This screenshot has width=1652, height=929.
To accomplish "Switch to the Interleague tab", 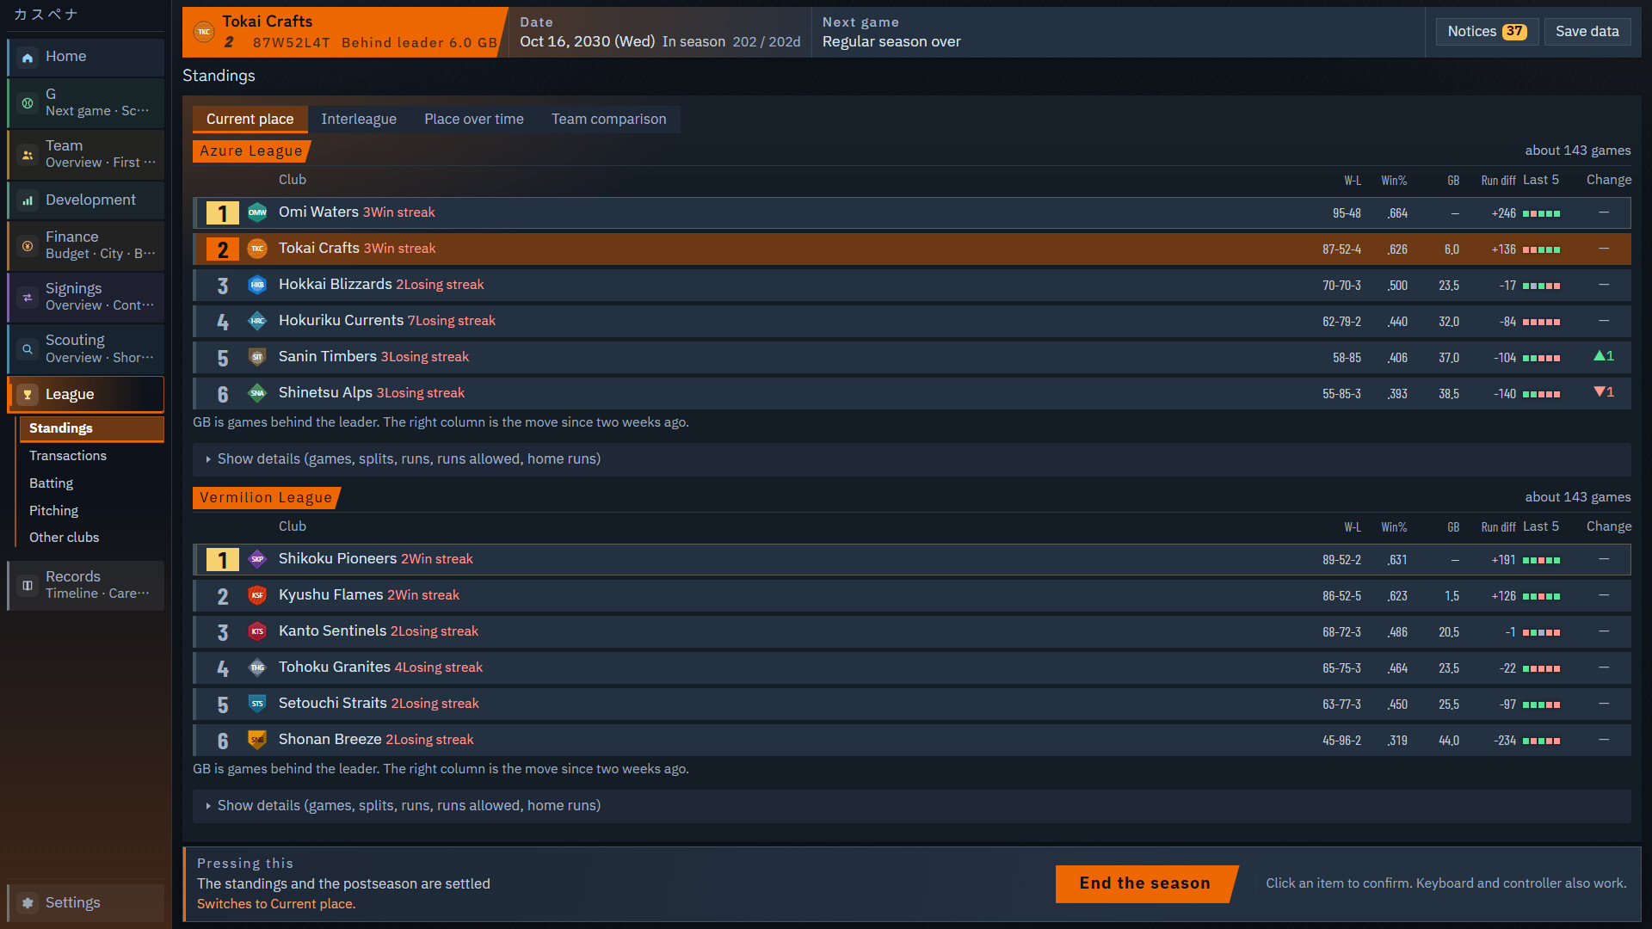I will tap(359, 120).
